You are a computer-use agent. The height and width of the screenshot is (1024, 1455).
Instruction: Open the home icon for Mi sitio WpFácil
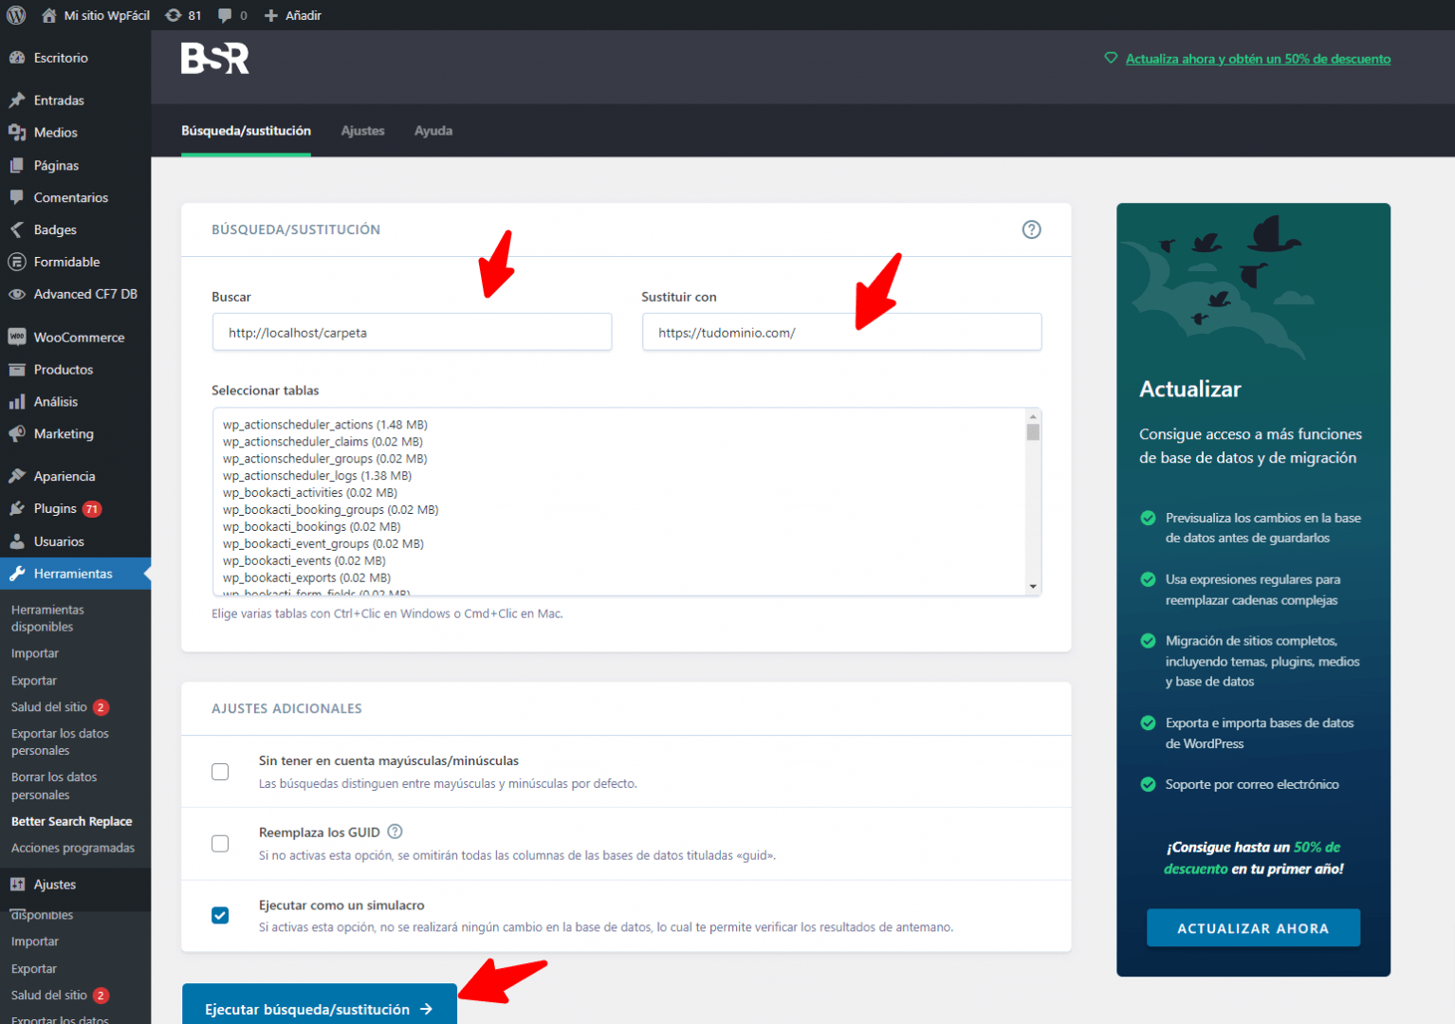(x=49, y=15)
